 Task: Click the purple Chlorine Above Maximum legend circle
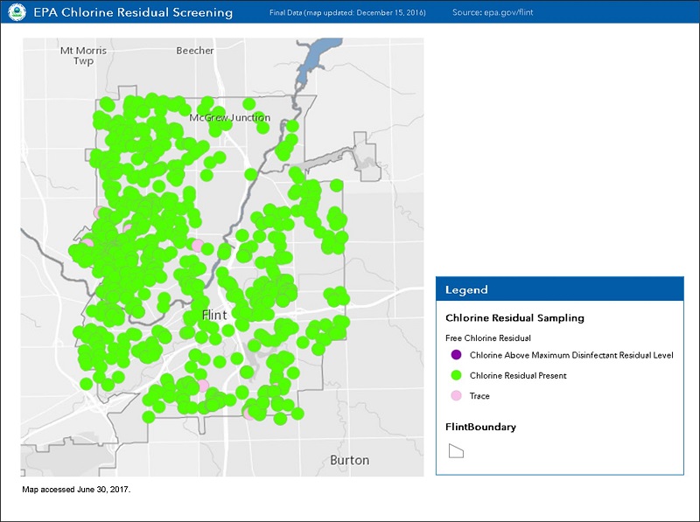pyautogui.click(x=455, y=355)
